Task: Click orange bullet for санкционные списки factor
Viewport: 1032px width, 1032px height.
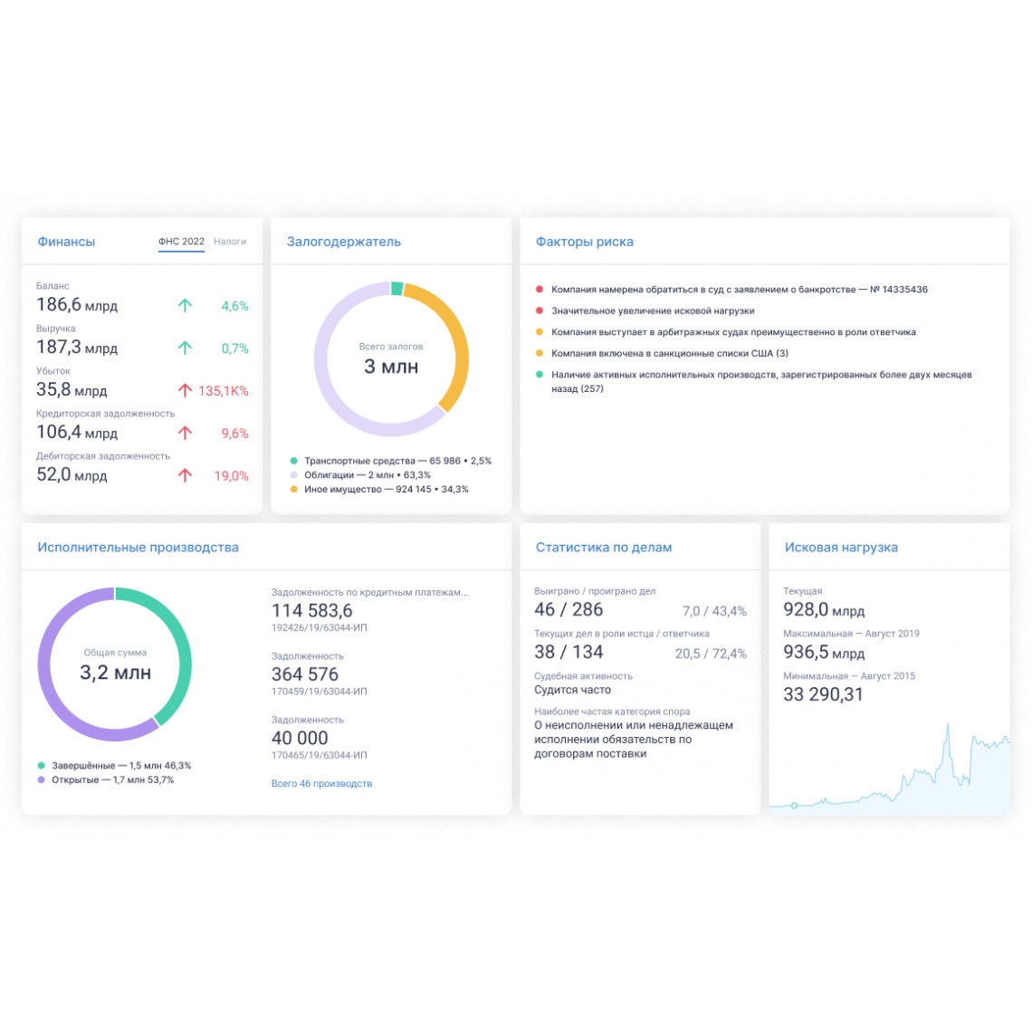Action: pos(539,353)
